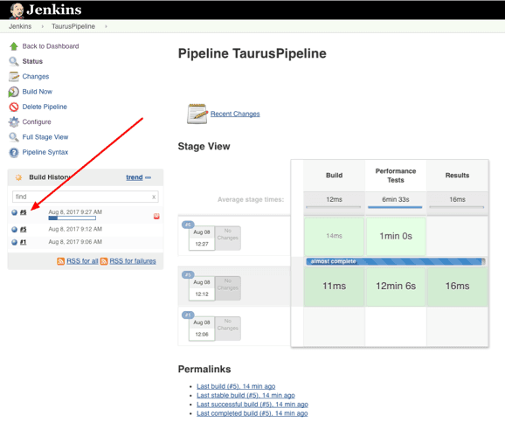Clear the build history find field with x

click(154, 197)
